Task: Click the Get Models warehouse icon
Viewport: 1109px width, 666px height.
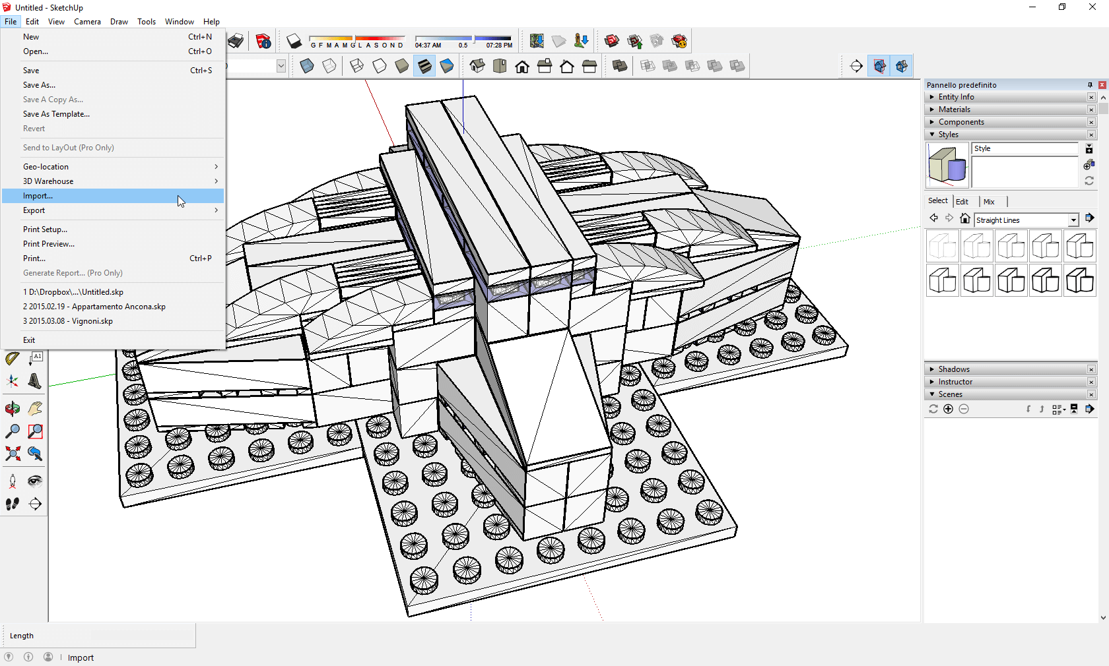Action: (x=612, y=42)
